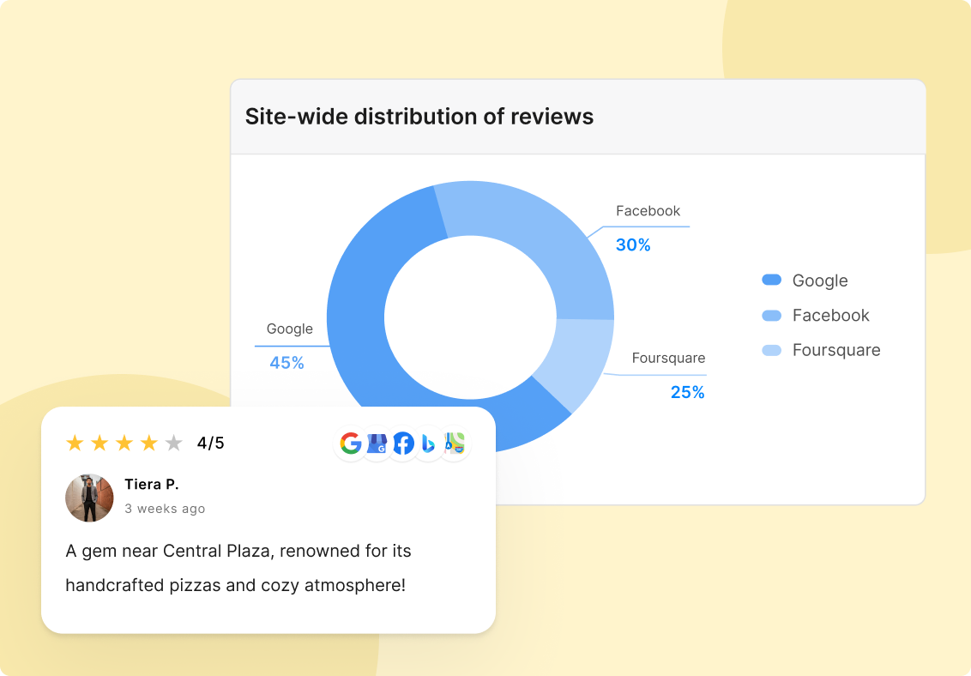971x676 pixels.
Task: Click the Google logo icon on review card
Action: click(351, 444)
